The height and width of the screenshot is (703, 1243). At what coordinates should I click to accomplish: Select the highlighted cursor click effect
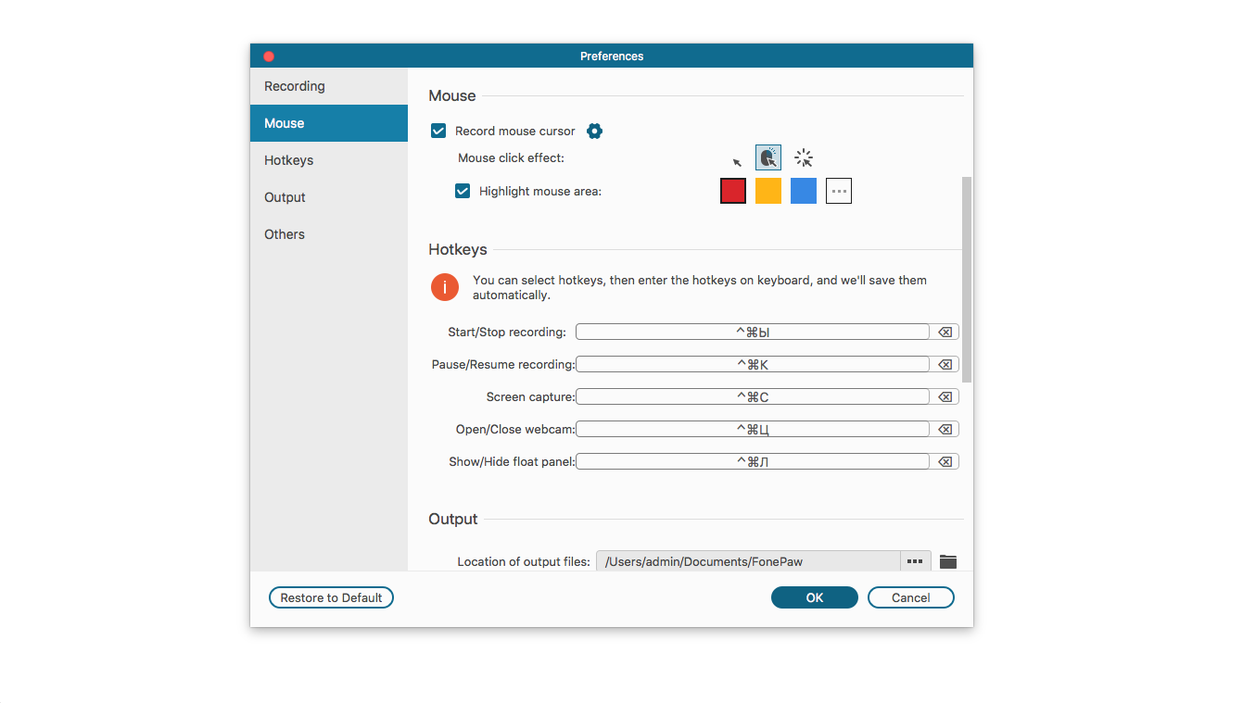click(767, 158)
